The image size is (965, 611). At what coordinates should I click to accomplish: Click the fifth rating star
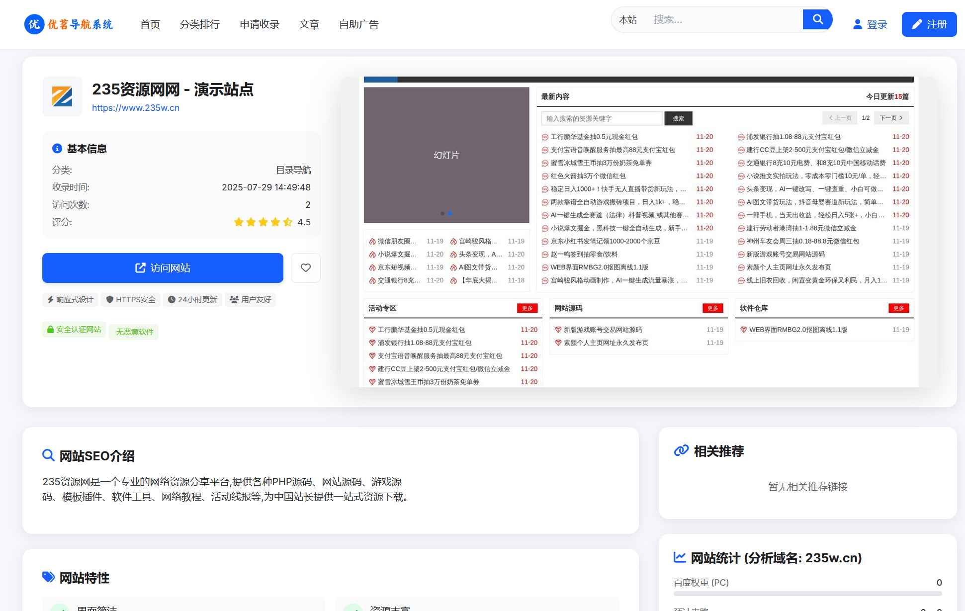coord(288,222)
